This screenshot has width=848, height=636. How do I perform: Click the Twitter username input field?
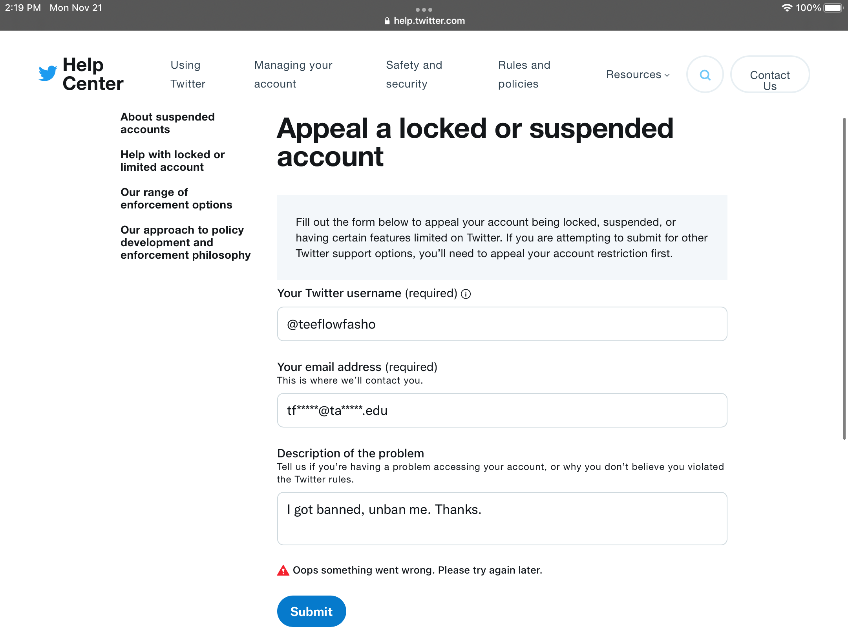tap(502, 324)
